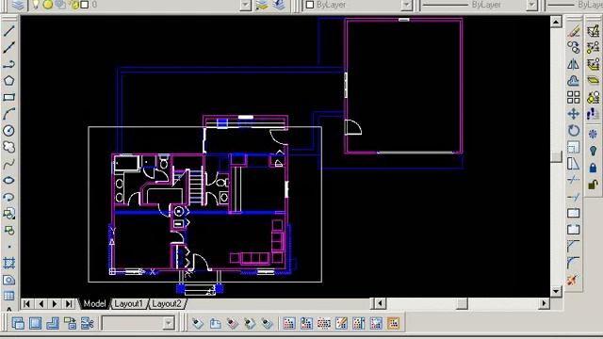Select the Chamfer tool
This screenshot has height=339, width=603.
coord(574,247)
